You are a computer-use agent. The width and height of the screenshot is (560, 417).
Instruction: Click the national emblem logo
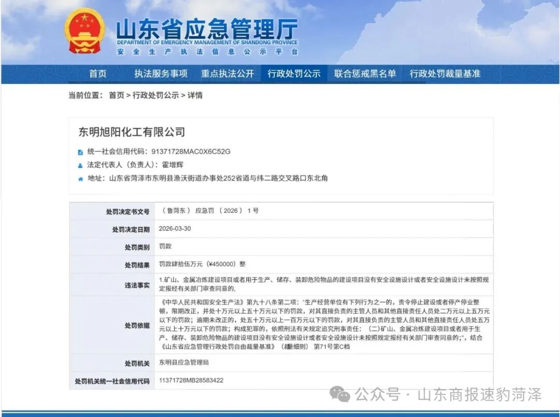pyautogui.click(x=85, y=32)
